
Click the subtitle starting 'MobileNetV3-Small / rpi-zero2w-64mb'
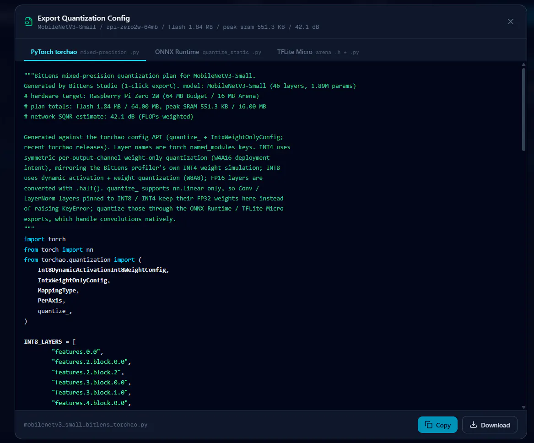178,27
